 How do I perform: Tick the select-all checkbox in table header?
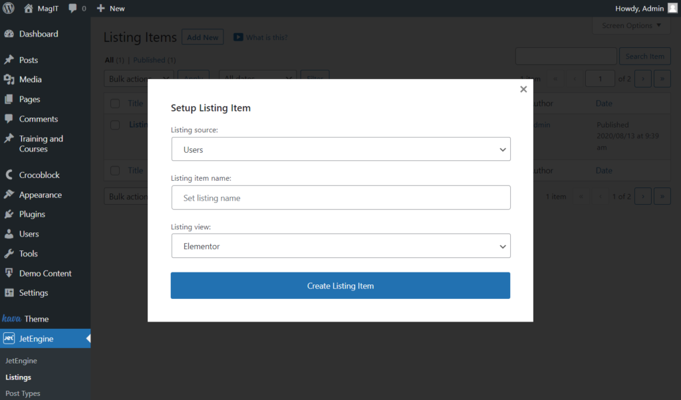click(115, 103)
